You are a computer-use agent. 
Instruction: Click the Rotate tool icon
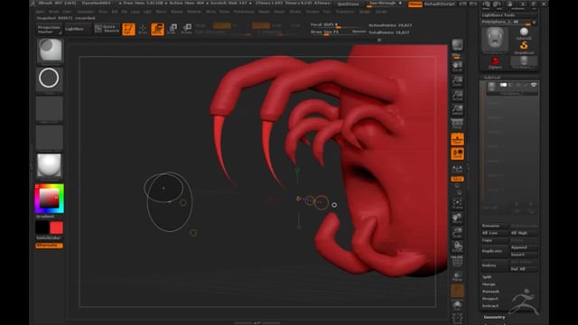click(187, 29)
